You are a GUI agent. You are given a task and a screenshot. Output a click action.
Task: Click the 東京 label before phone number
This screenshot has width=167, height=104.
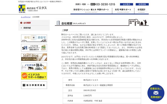point(93,4)
